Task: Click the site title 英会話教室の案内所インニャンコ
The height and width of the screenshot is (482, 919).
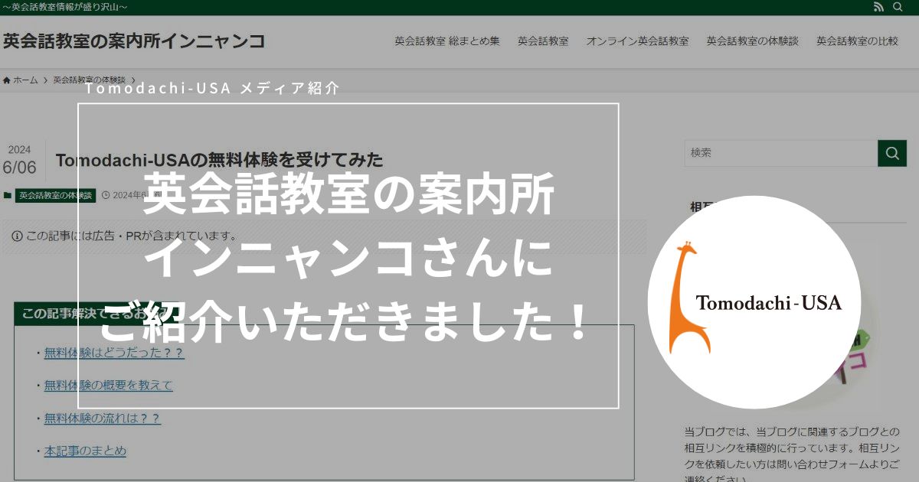Action: [x=134, y=41]
